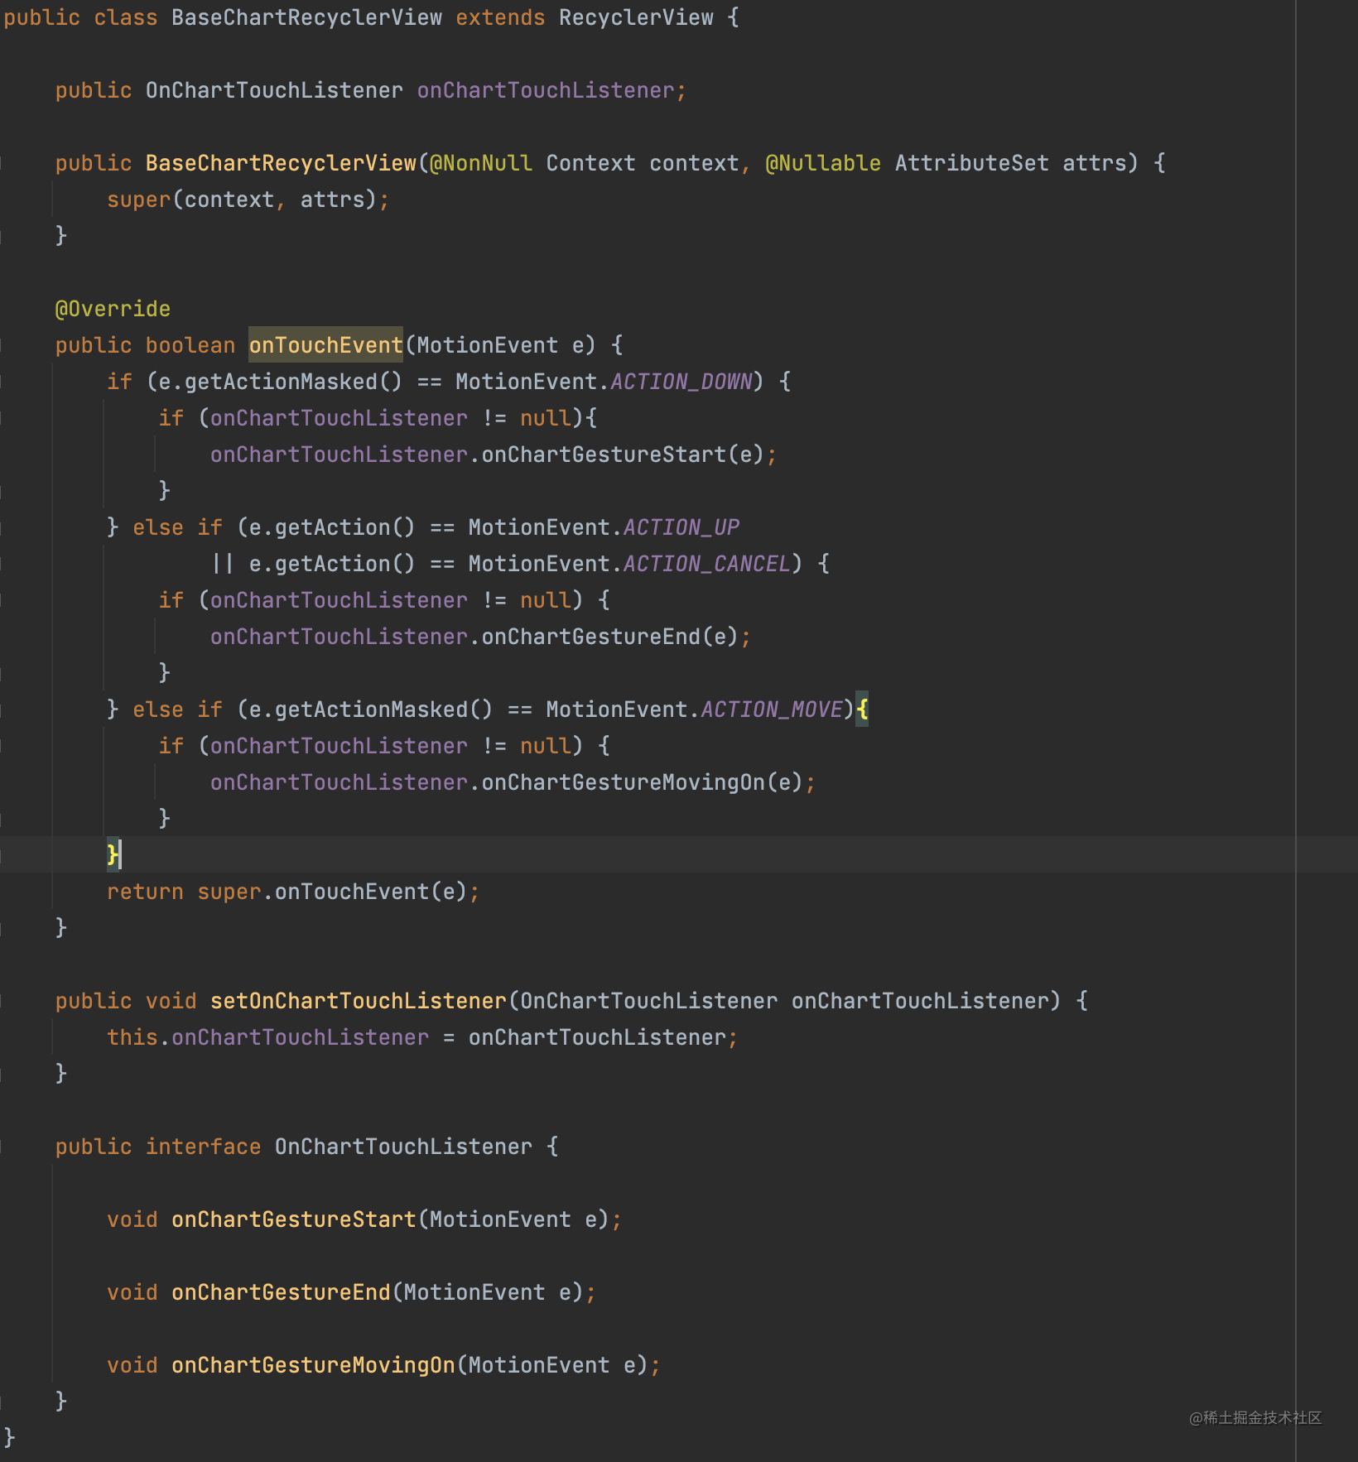Click e.getAction() on the ACTION_CANCEL line
The height and width of the screenshot is (1462, 1358).
[332, 564]
